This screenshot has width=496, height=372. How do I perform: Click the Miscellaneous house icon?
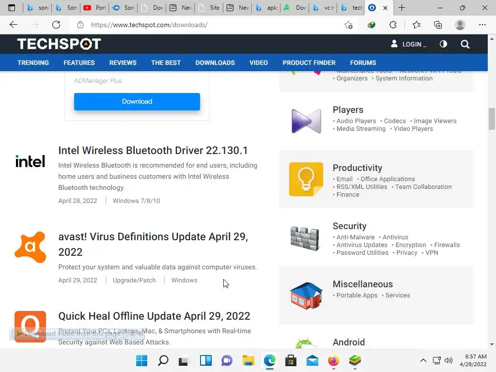[x=306, y=295]
